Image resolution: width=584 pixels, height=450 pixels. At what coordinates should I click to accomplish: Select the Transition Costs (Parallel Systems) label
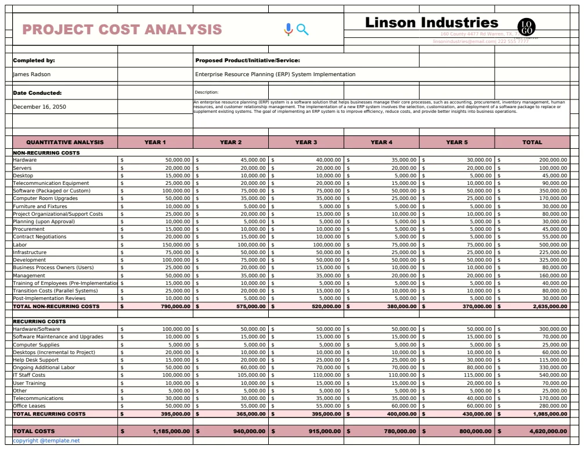point(56,291)
